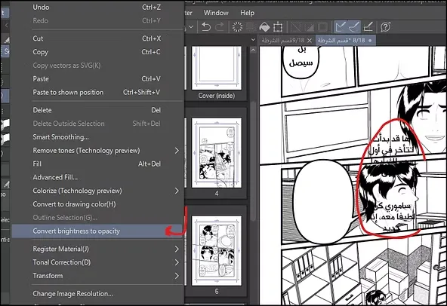Expand the Transform submenu arrow
The height and width of the screenshot is (306, 447).
click(x=177, y=276)
